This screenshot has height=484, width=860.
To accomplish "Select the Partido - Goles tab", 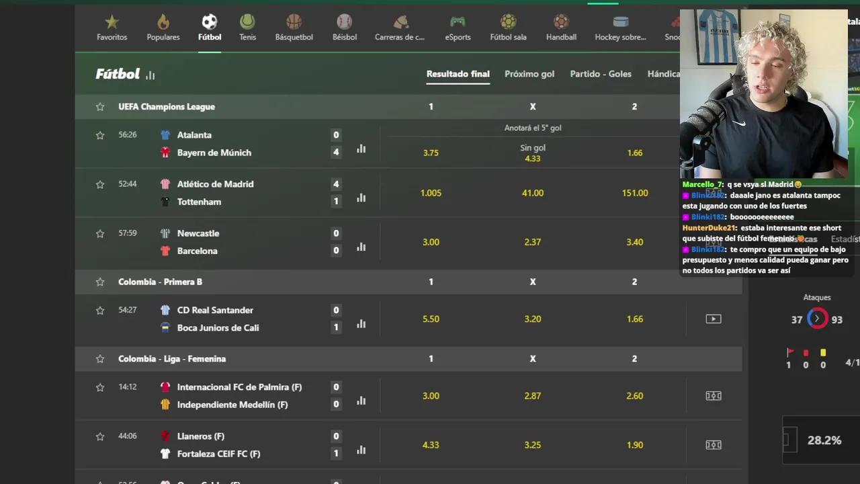I will (601, 74).
